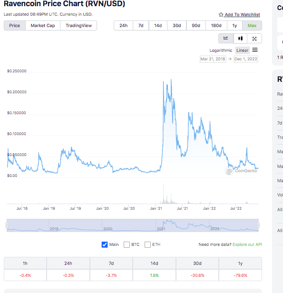Click the Mar 21, 2018 start date field
Viewport: 283px width, 293px height.
(x=213, y=59)
